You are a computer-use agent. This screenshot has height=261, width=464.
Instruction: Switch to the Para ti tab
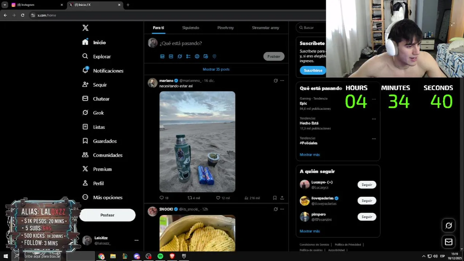click(158, 28)
